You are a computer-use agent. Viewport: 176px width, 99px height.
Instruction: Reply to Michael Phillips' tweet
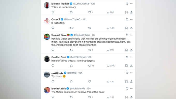click(53, 12)
